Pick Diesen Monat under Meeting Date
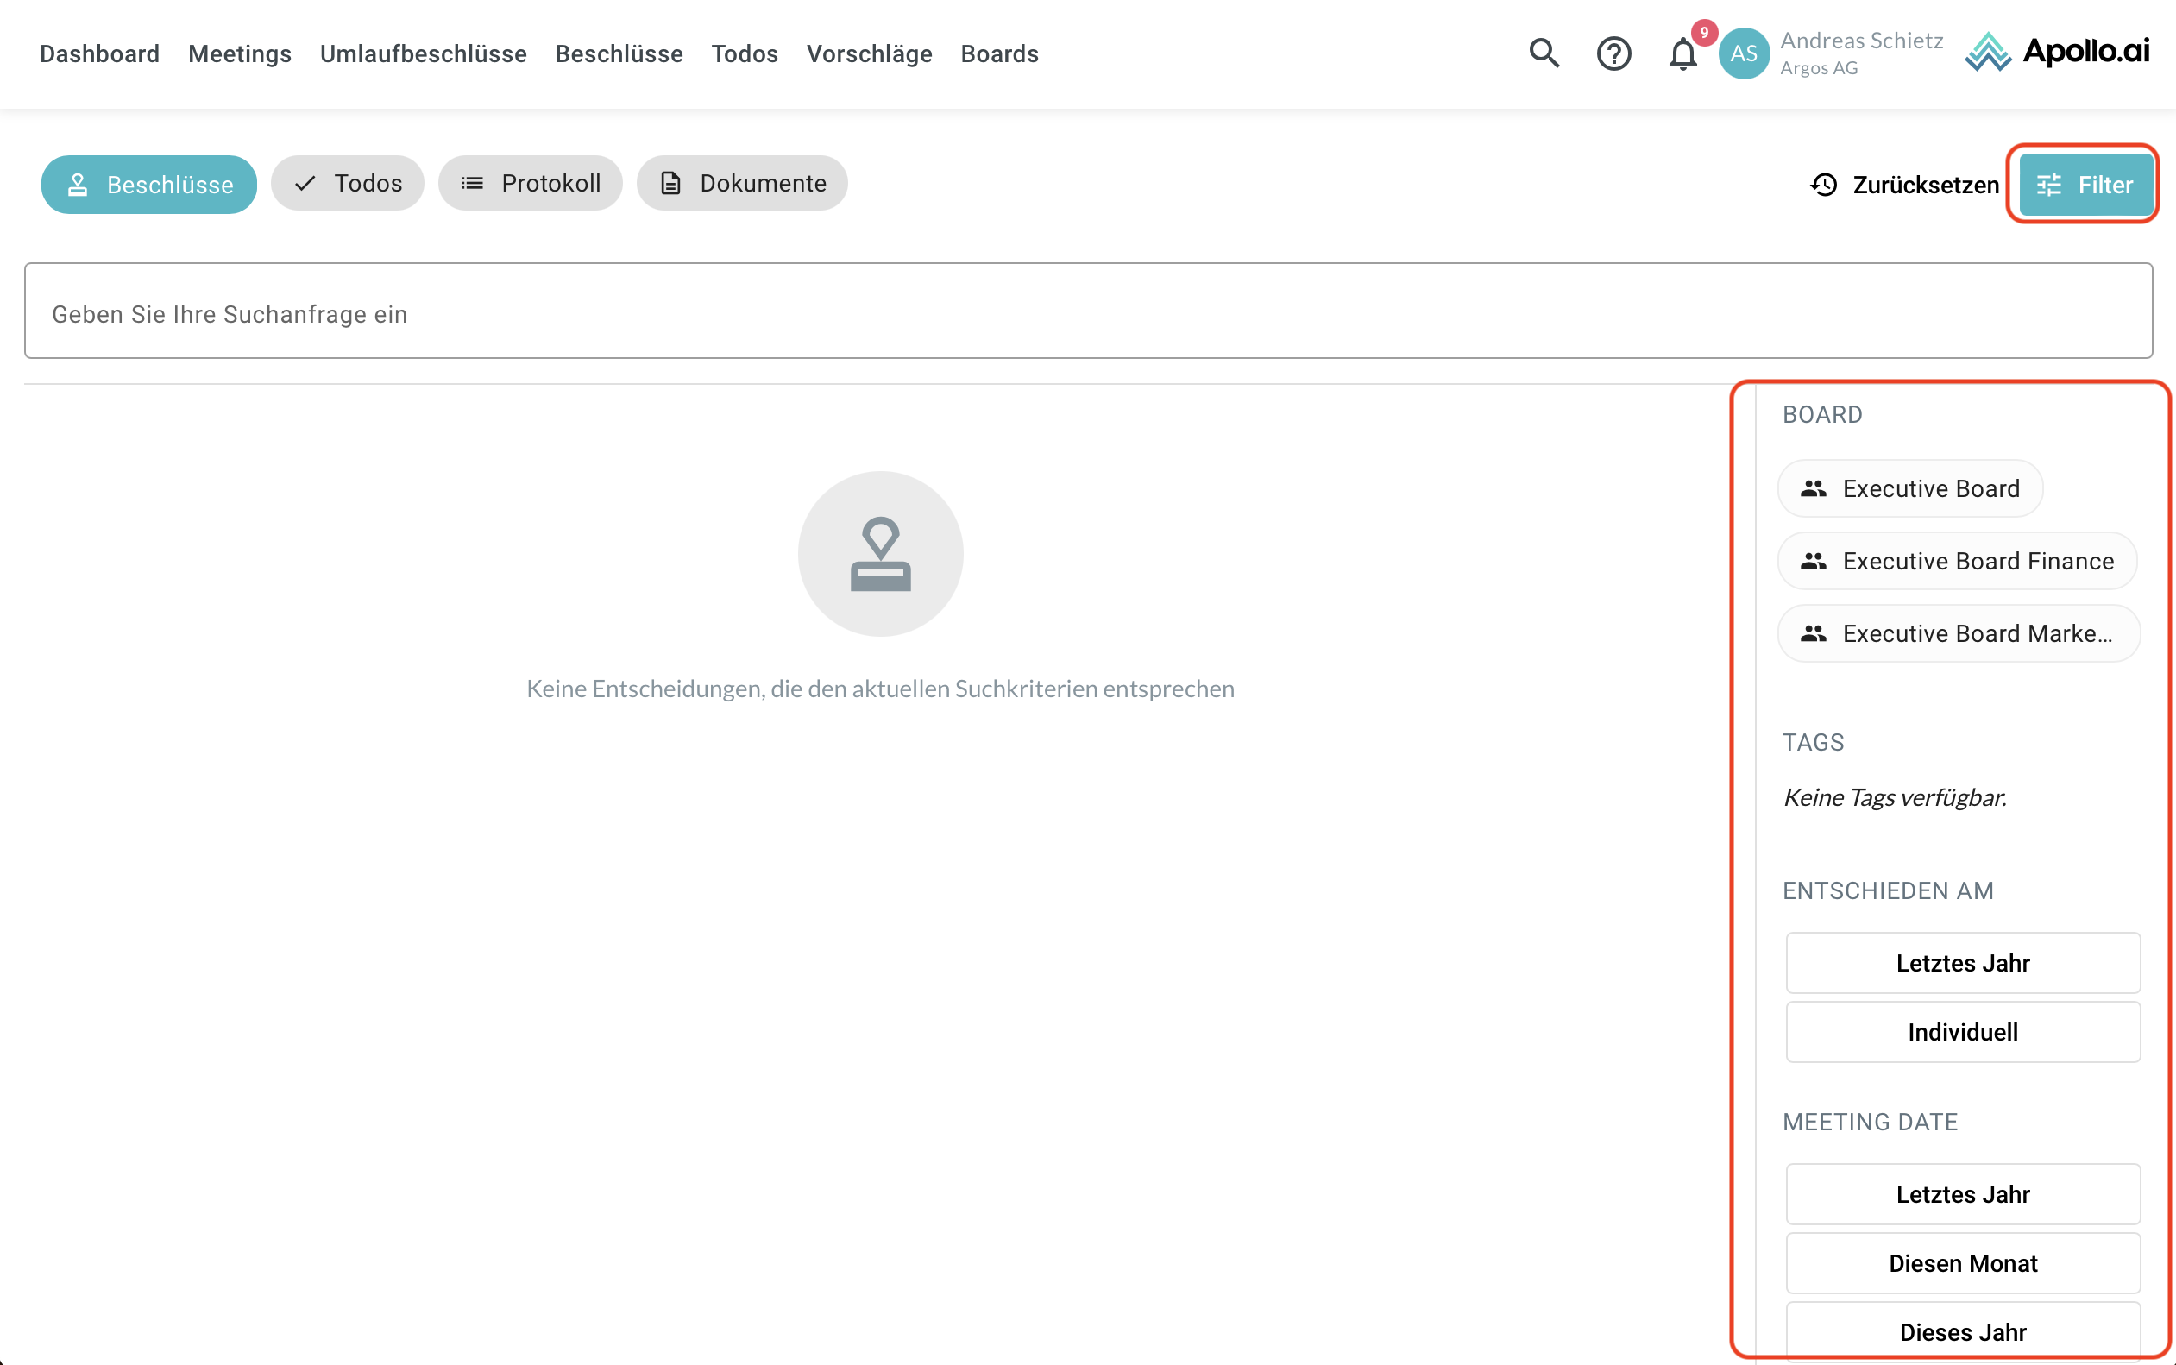Viewport: 2176px width, 1365px height. [1962, 1263]
